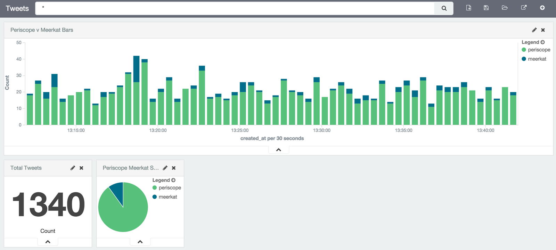
Task: Collapse the bar chart legend arrow
Action: tap(542, 42)
